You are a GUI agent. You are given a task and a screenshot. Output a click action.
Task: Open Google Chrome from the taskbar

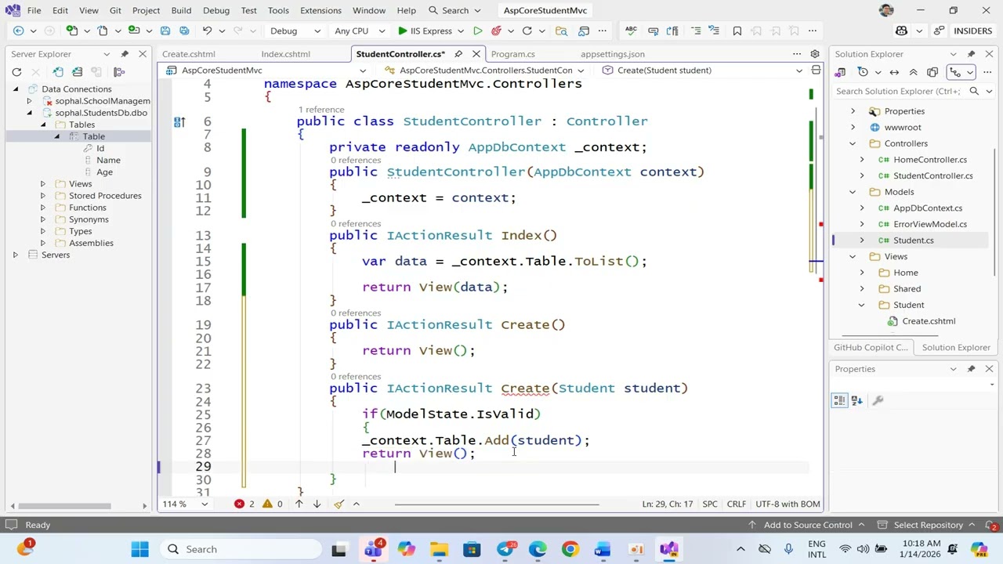[x=570, y=549]
